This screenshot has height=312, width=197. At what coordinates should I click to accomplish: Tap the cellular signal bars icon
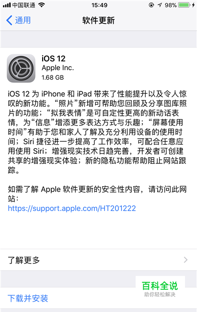(7, 5)
